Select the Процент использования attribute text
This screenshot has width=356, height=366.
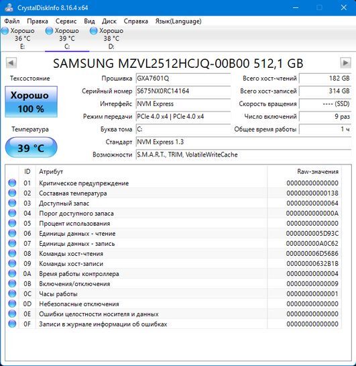74,224
